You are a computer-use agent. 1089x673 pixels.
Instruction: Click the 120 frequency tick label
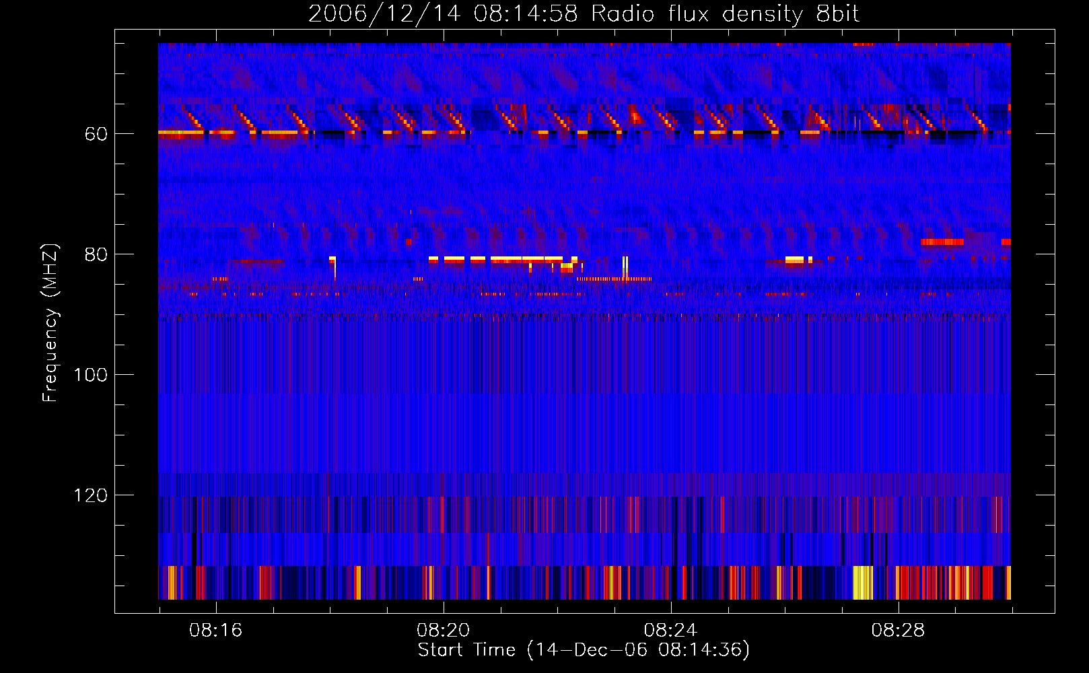pyautogui.click(x=90, y=495)
